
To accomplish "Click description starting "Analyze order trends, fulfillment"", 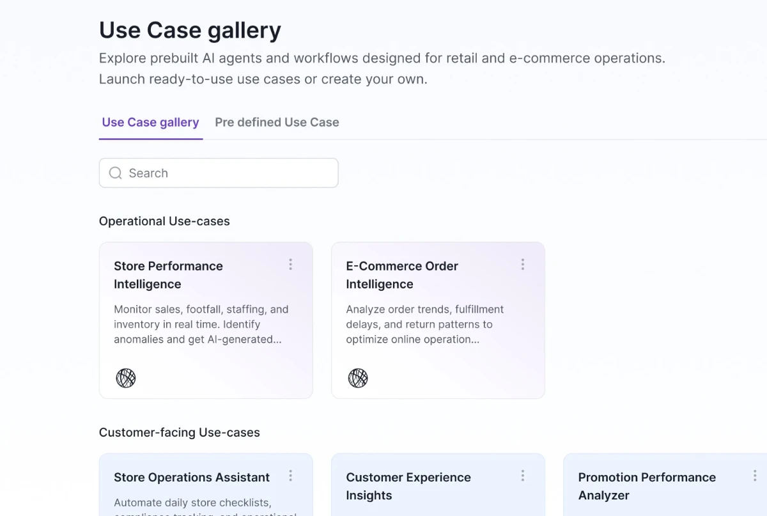I will [425, 324].
